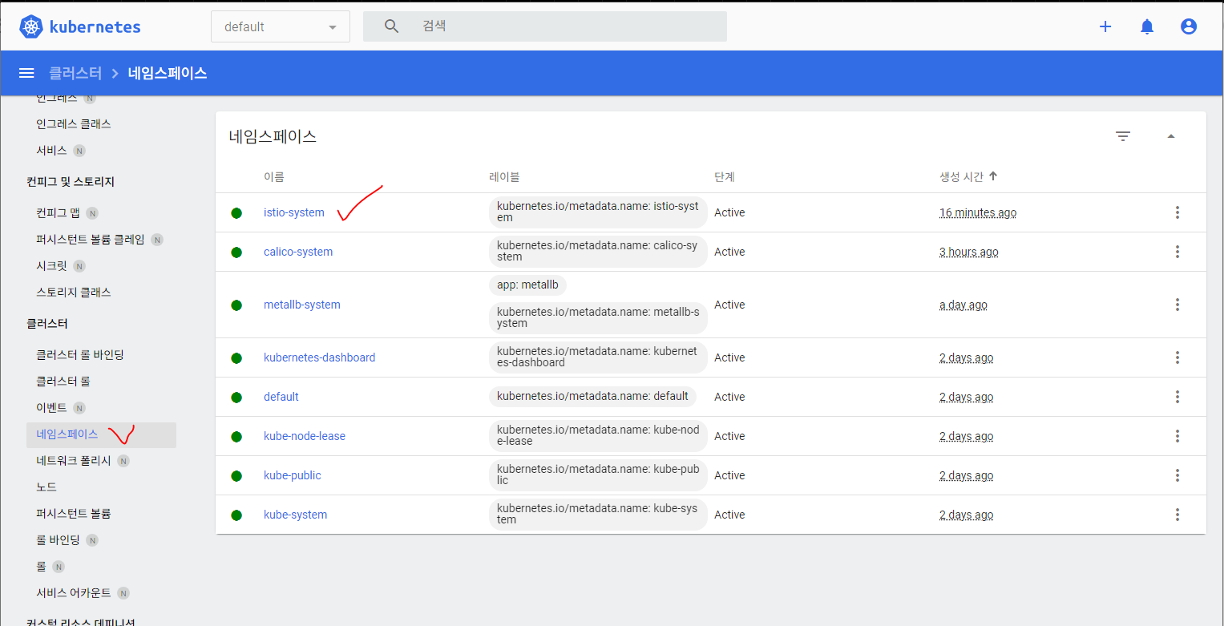Select 네임스페이스 in the sidebar

[101, 434]
